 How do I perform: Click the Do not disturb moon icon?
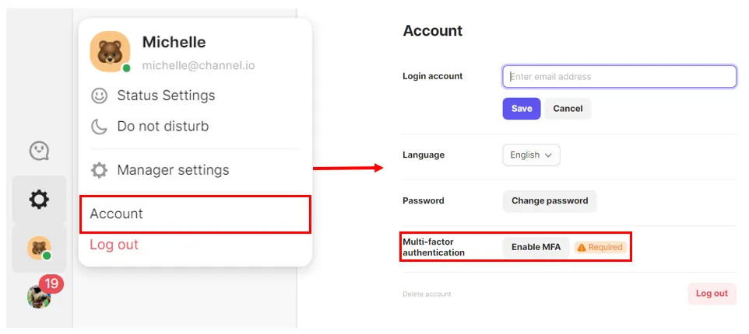99,127
